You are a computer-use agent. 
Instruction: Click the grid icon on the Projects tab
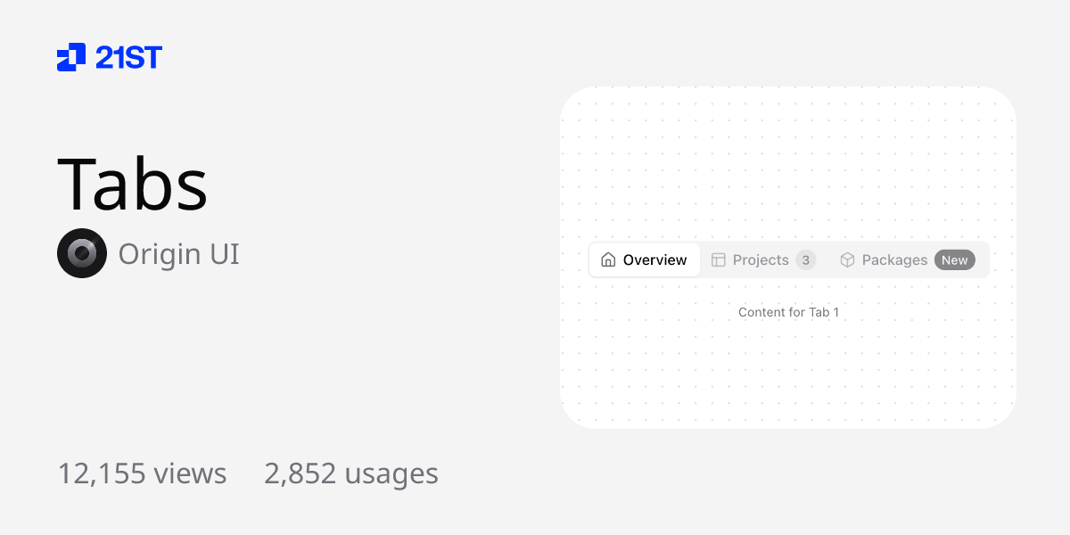719,259
